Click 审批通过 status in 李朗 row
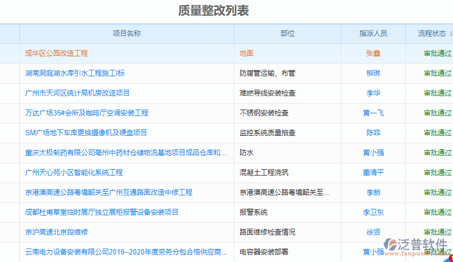This screenshot has width=453, height=262. click(x=437, y=192)
